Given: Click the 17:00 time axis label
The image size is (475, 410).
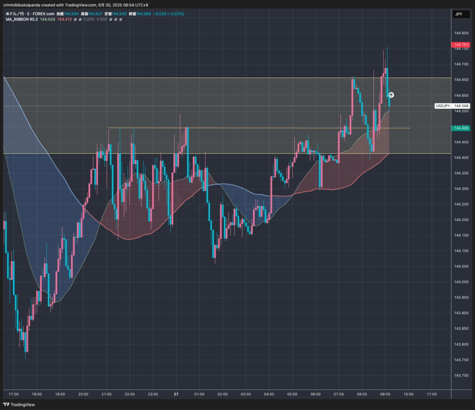Looking at the screenshot, I should (13, 394).
